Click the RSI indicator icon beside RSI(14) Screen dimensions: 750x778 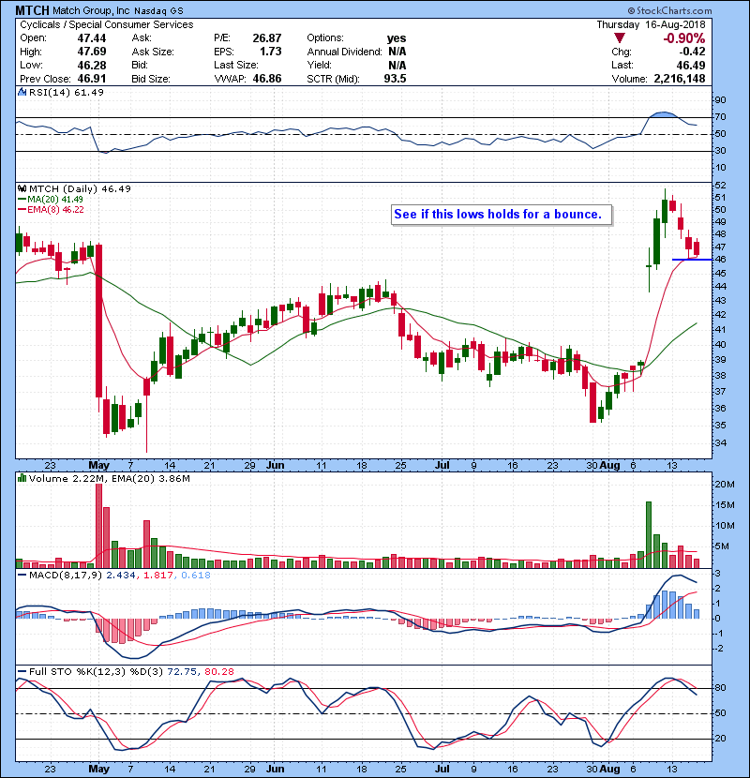click(x=22, y=92)
